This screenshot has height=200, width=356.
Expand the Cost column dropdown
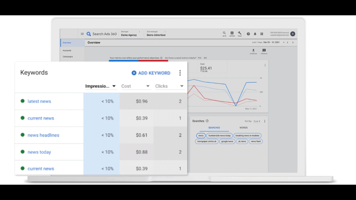point(148,86)
